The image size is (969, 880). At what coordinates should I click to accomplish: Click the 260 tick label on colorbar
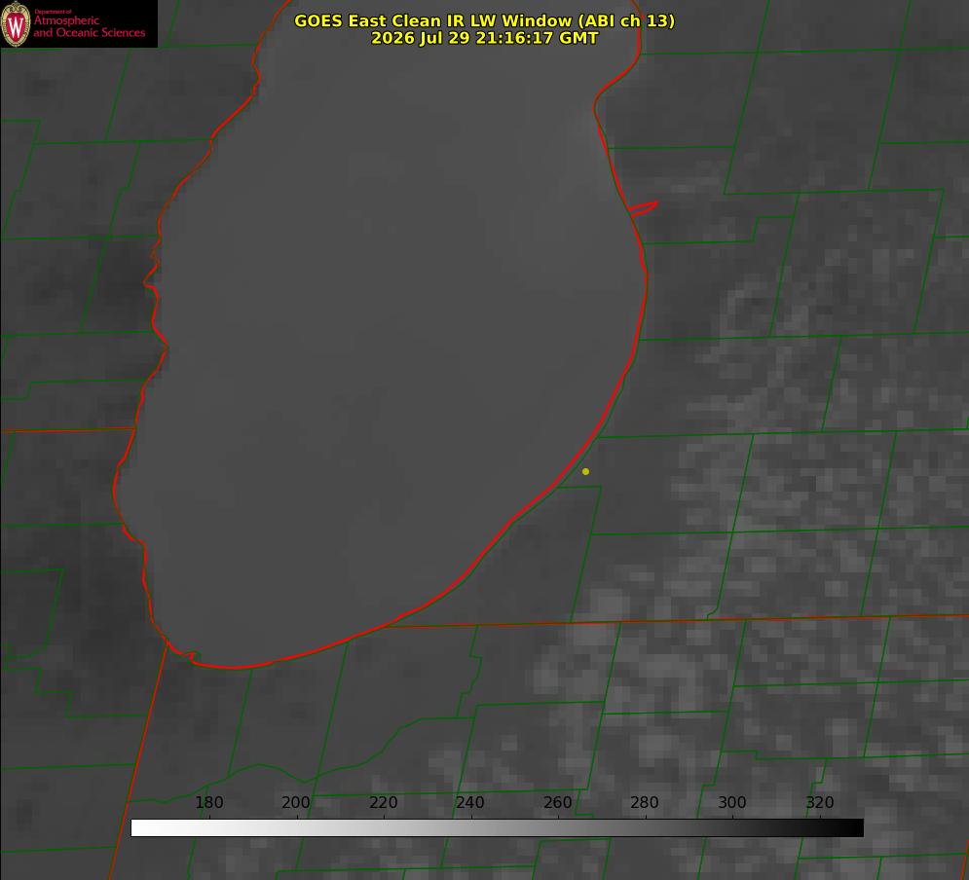click(x=557, y=803)
